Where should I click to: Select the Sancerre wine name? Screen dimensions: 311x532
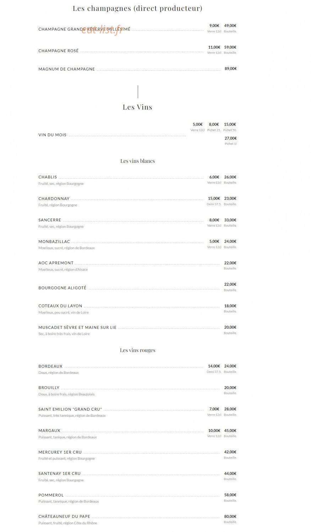tap(50, 220)
